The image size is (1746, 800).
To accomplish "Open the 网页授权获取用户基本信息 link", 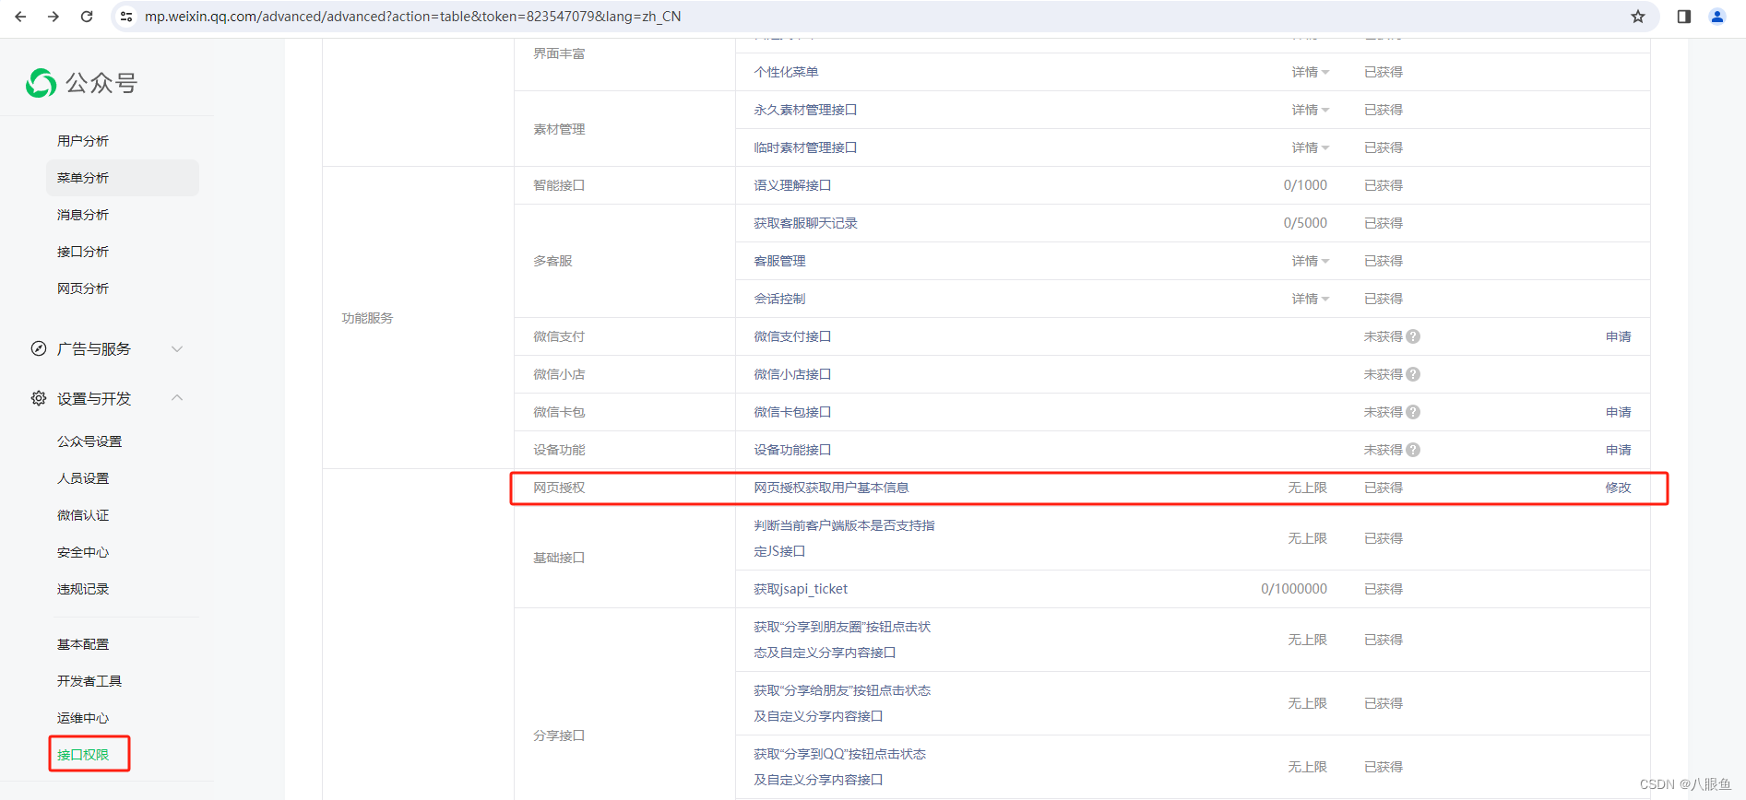I will point(831,488).
